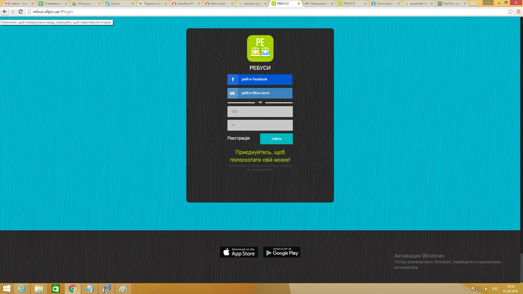Focus the login field containing 123

point(260,112)
